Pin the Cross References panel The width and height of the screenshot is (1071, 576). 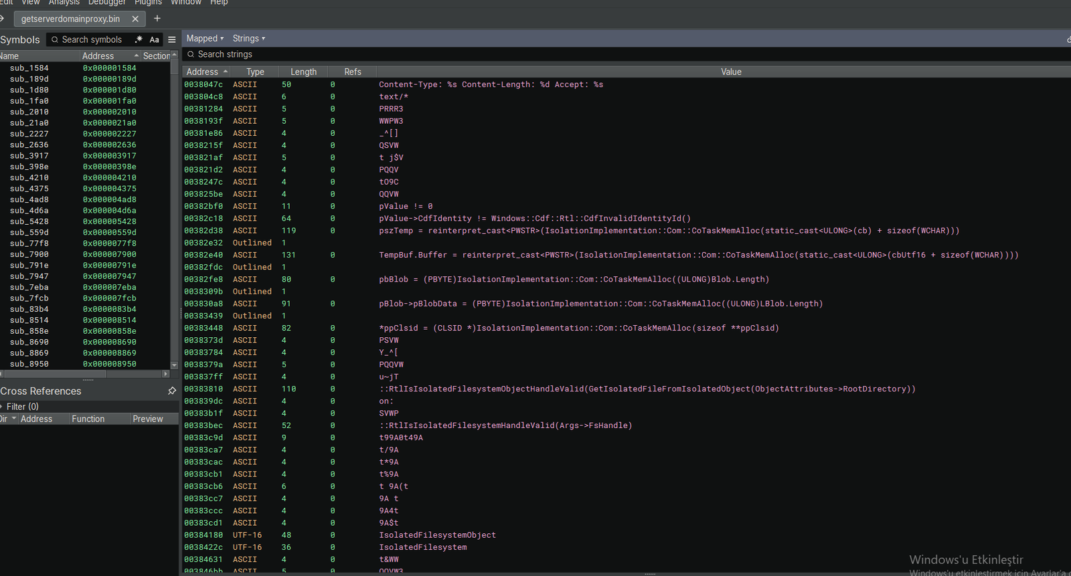(x=172, y=391)
